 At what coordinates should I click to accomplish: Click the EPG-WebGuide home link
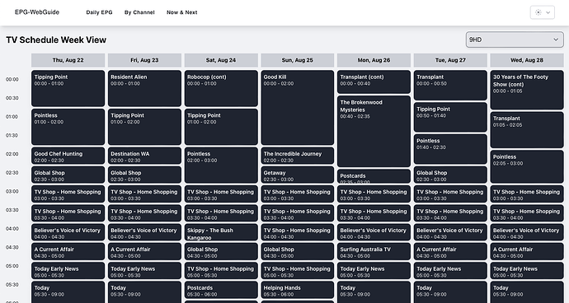pos(37,12)
